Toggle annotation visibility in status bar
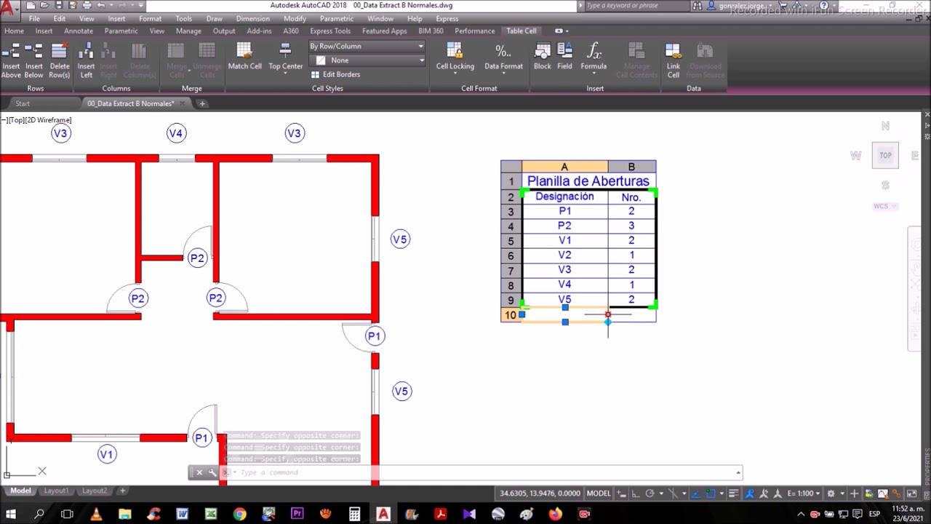The width and height of the screenshot is (931, 524). click(750, 493)
